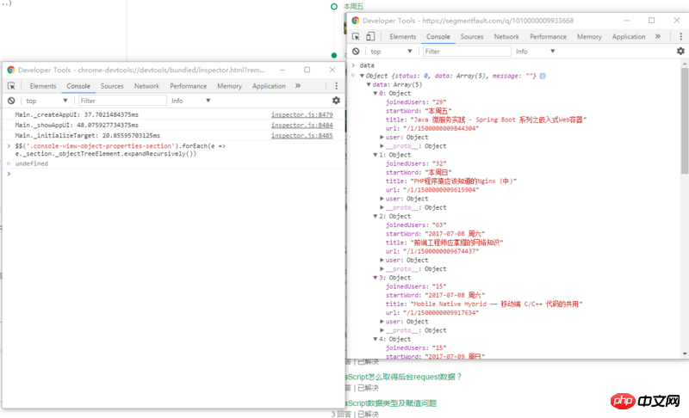The width and height of the screenshot is (689, 418).
Task: Click the blue info badge next to Object summary
Action: tap(543, 76)
